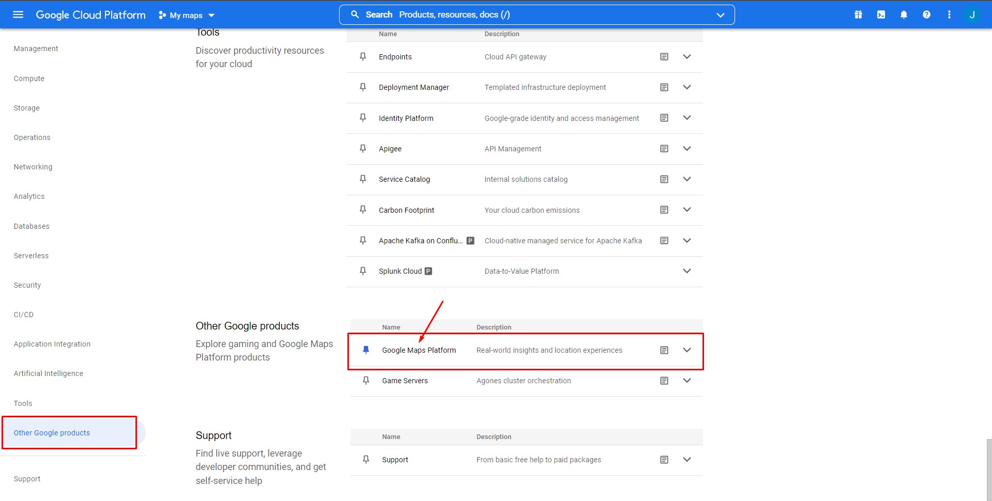Click the project selector dots icon

pos(162,15)
